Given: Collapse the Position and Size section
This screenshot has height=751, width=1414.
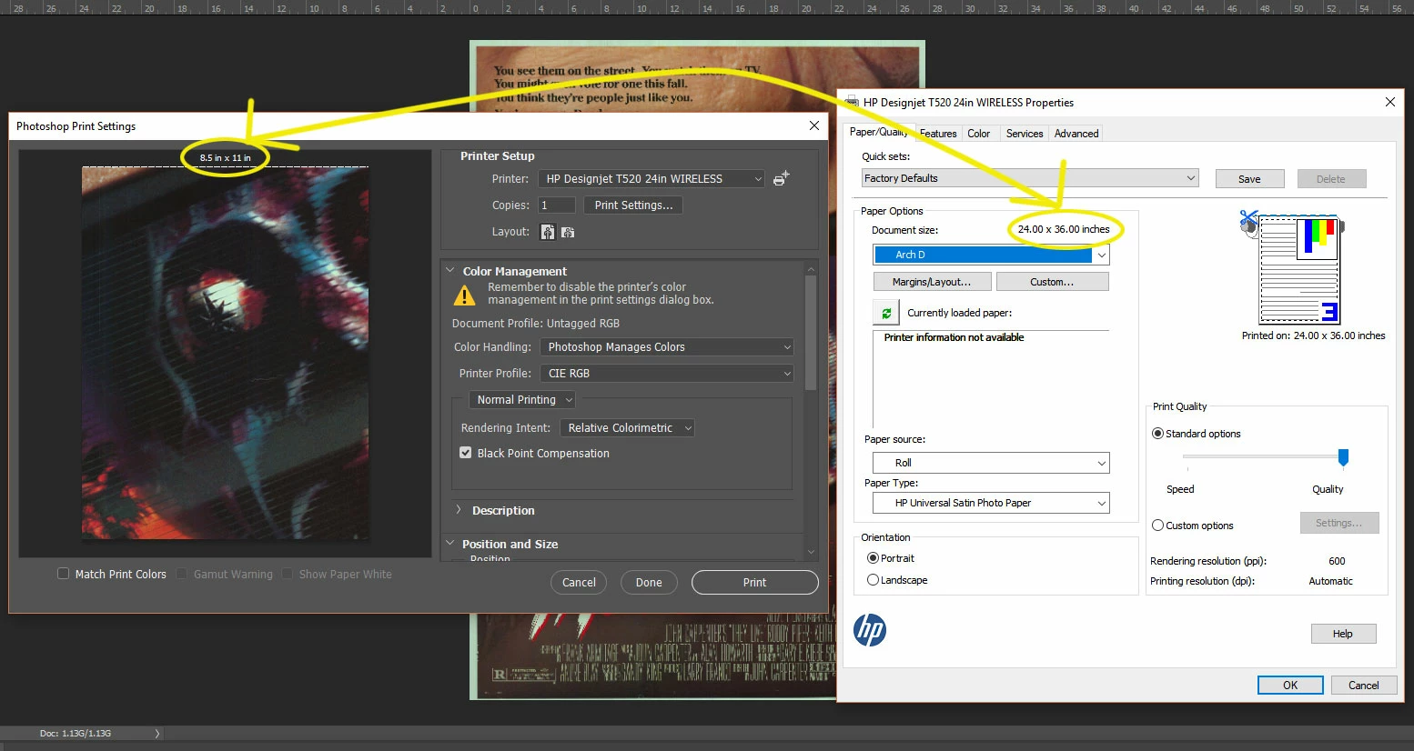Looking at the screenshot, I should coord(449,544).
